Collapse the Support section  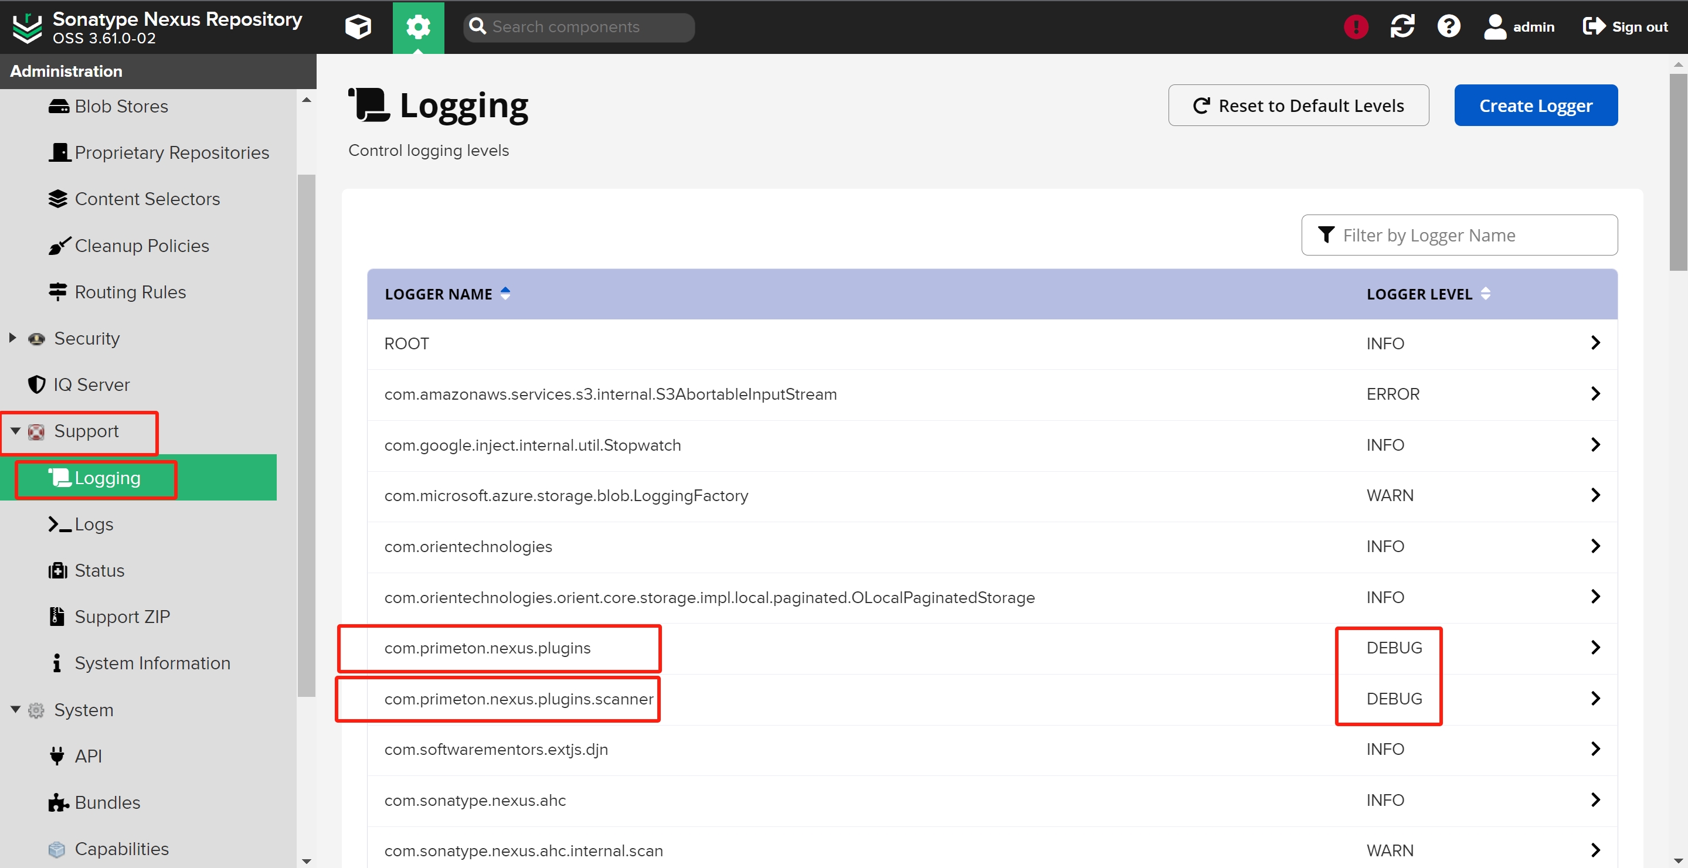[x=15, y=431]
